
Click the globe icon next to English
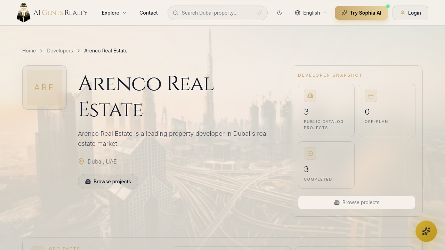tap(298, 13)
